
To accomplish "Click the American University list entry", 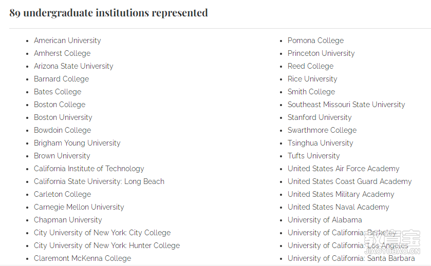I will click(x=67, y=40).
